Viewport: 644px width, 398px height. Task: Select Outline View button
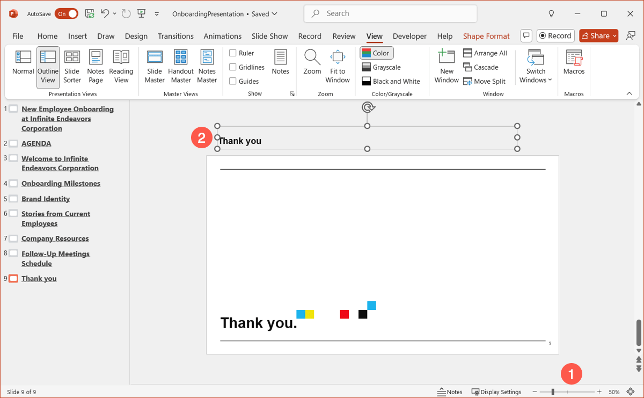click(x=48, y=67)
